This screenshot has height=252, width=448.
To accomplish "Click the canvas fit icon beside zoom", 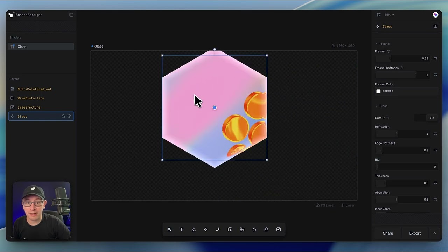I will 379,15.
